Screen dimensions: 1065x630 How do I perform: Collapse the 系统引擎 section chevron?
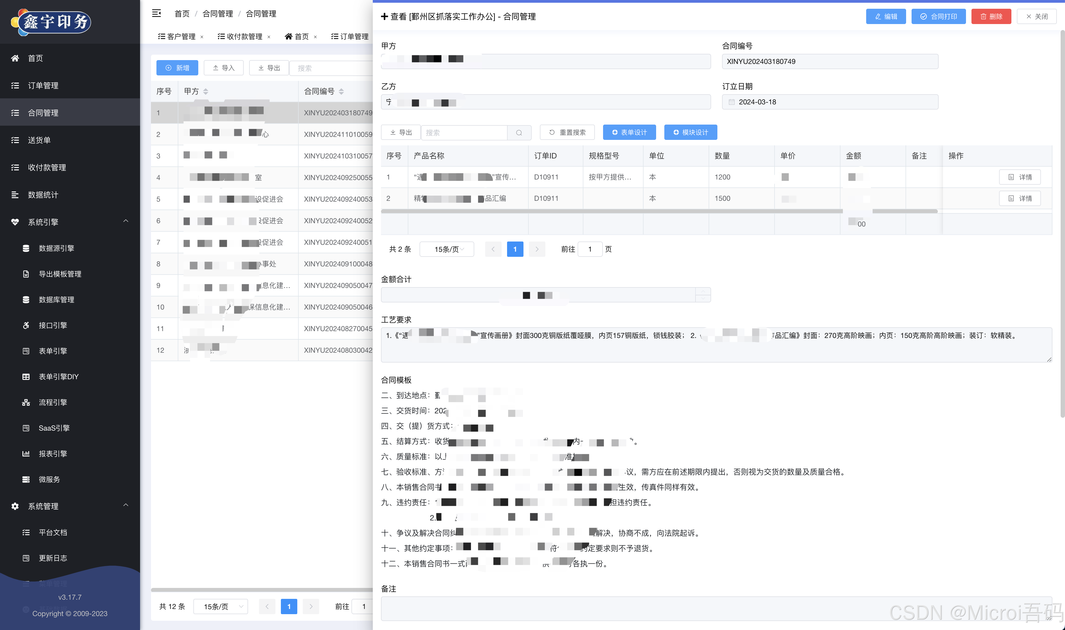tap(126, 221)
